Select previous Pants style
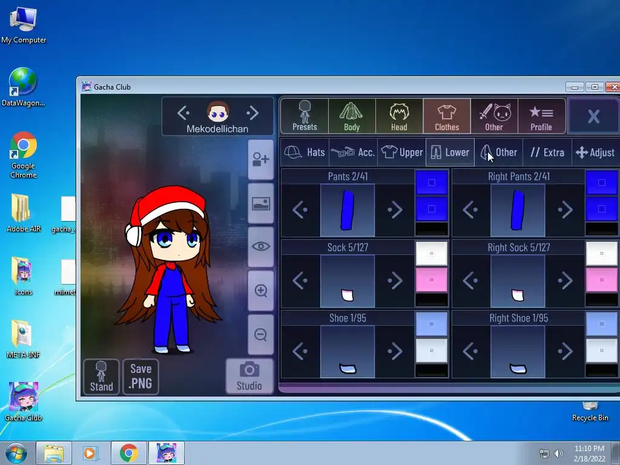Screen dimensions: 620x465 (x=300, y=210)
